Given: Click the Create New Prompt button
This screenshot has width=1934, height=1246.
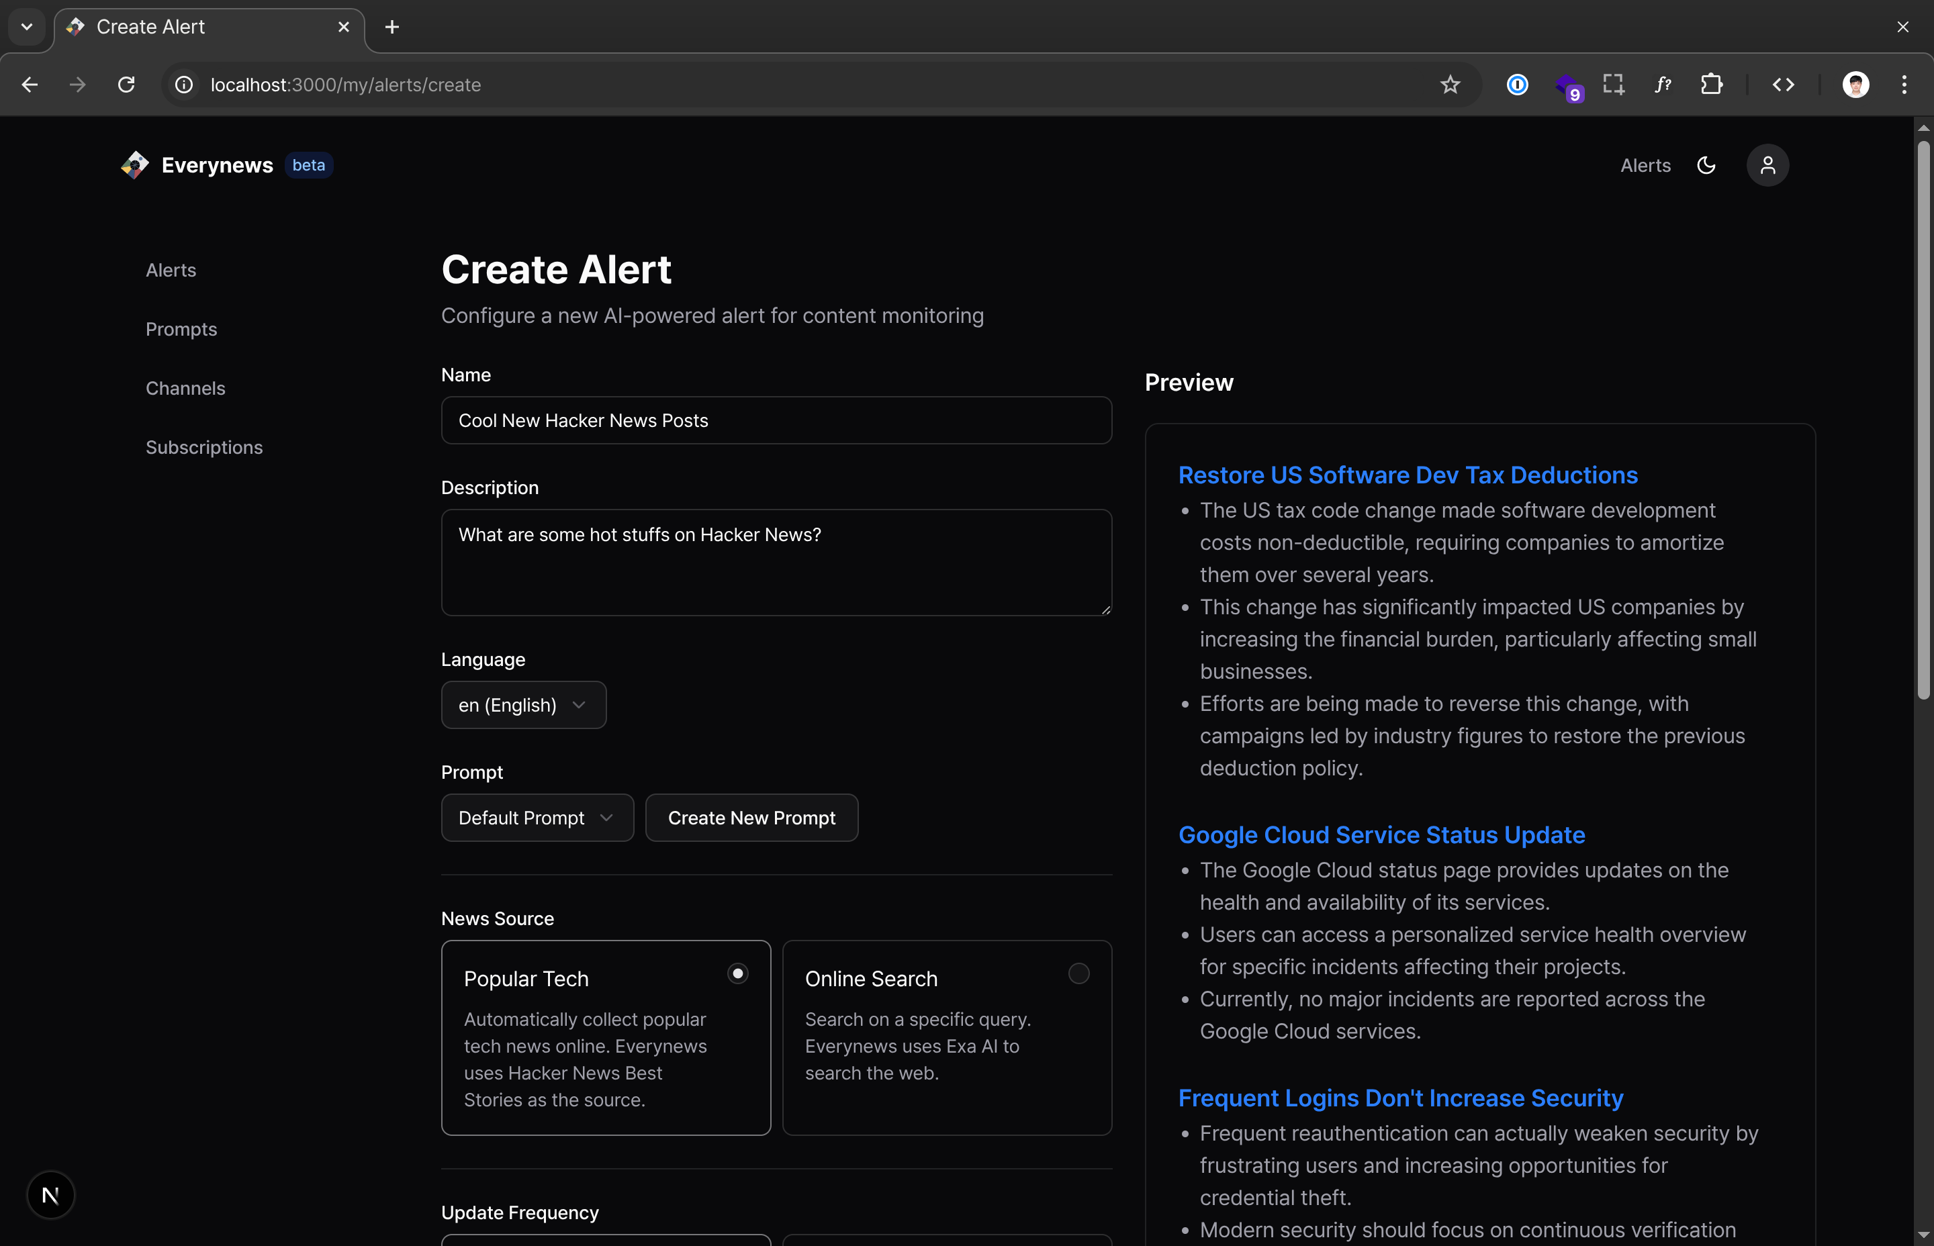Looking at the screenshot, I should click(751, 817).
